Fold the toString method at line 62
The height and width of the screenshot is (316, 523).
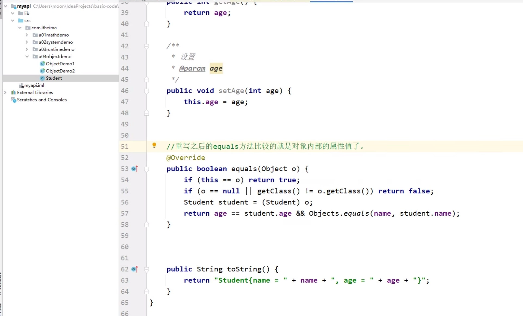[146, 269]
